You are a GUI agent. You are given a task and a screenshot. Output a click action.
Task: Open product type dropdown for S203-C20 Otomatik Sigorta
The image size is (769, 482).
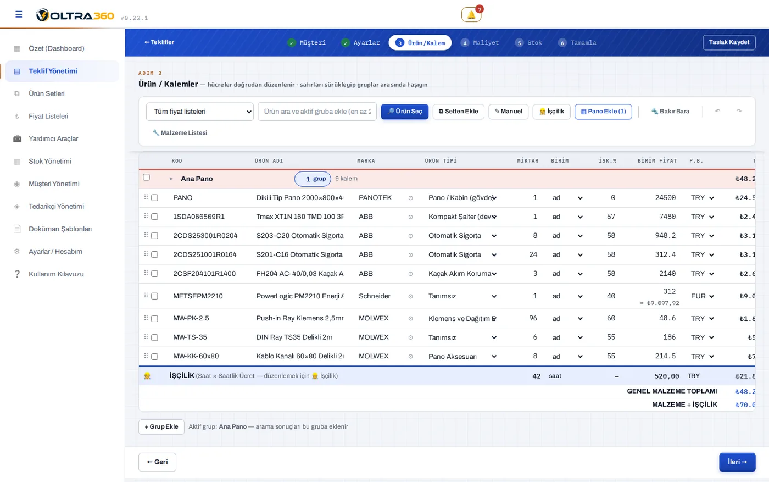[x=462, y=236]
